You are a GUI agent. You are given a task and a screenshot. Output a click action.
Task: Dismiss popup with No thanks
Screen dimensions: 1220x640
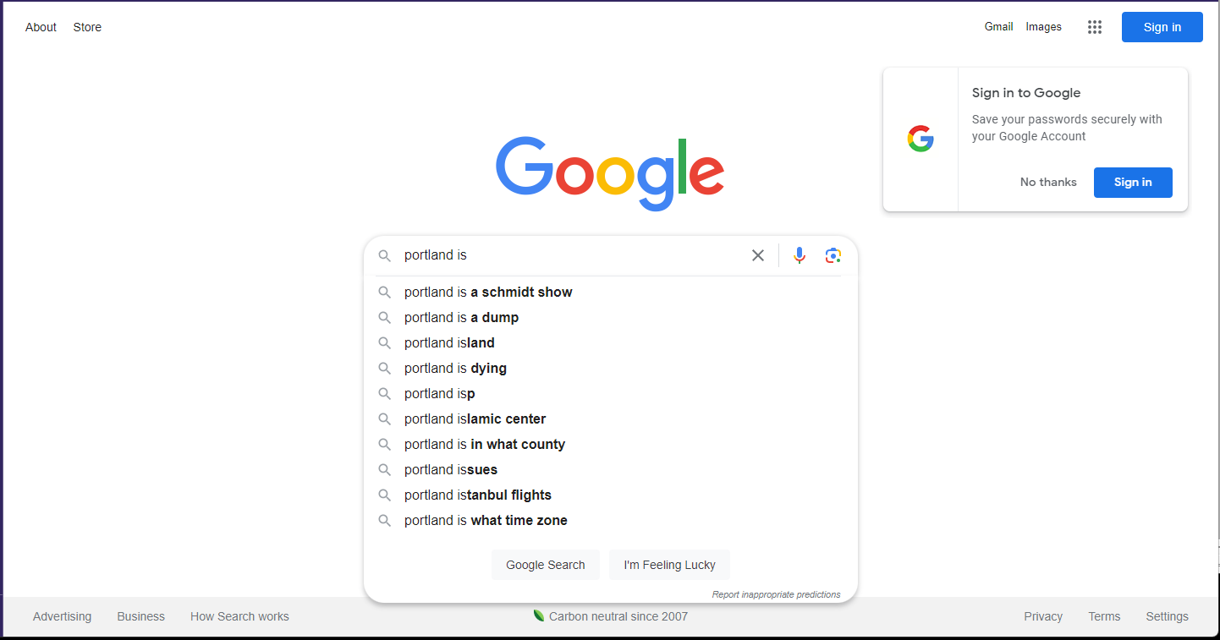(1048, 183)
